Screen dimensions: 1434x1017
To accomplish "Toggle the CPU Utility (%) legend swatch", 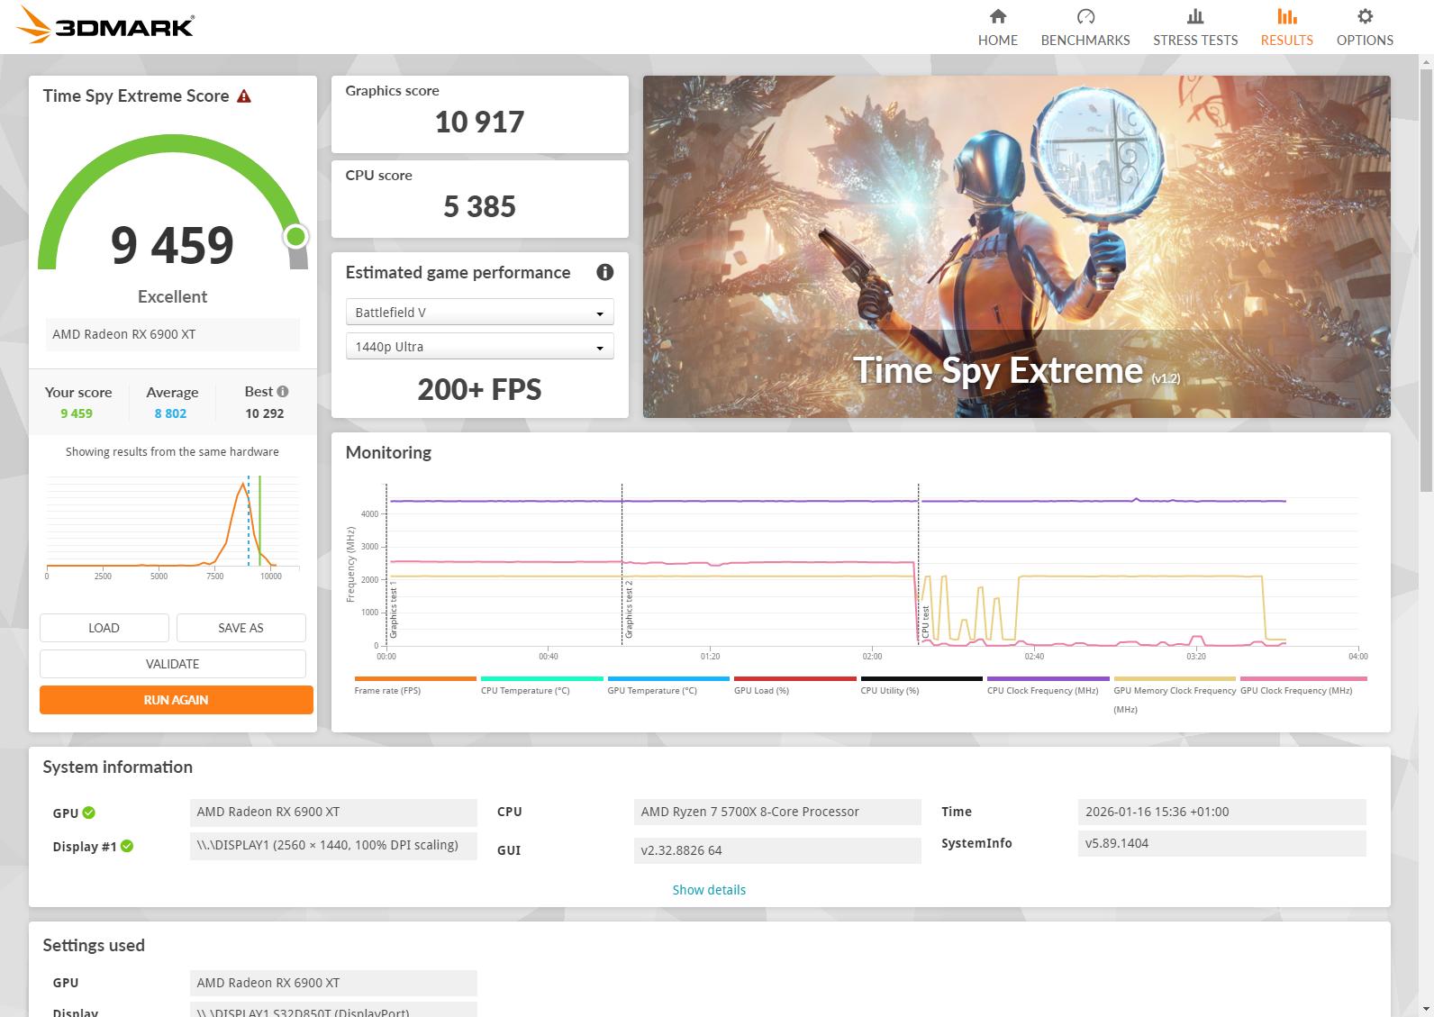I will [921, 678].
